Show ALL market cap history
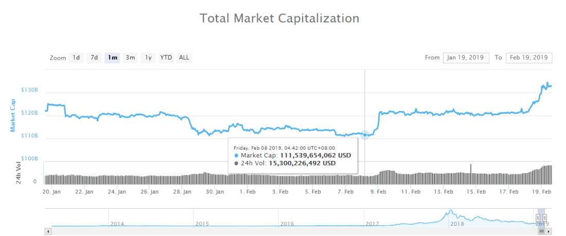 [184, 58]
